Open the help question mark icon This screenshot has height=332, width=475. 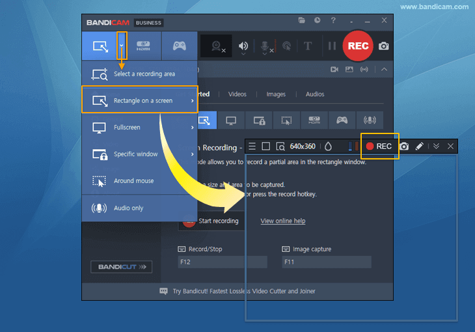(x=333, y=20)
